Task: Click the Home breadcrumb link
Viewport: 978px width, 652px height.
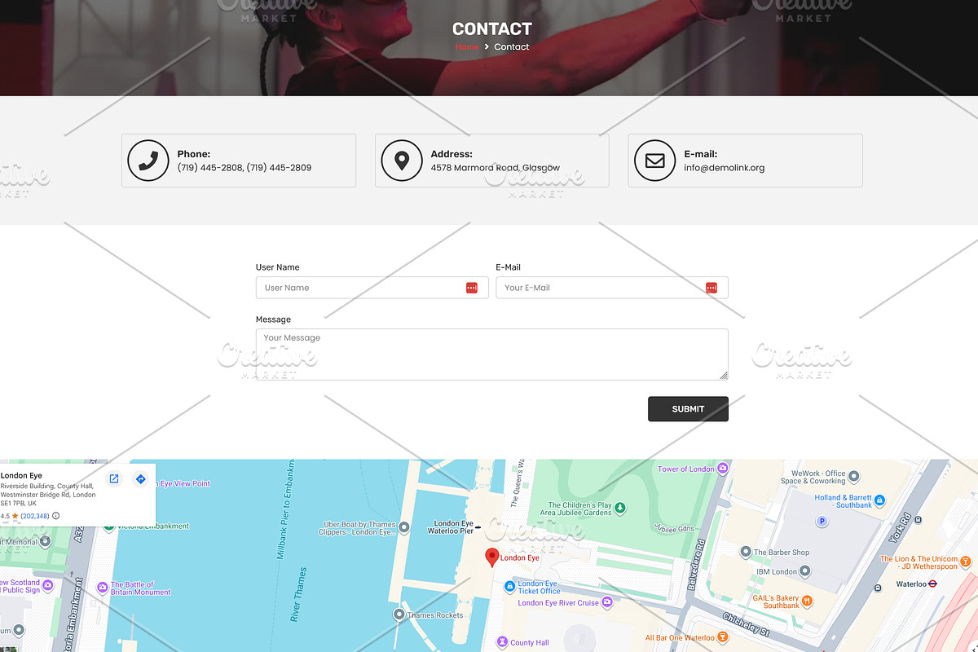Action: tap(467, 47)
